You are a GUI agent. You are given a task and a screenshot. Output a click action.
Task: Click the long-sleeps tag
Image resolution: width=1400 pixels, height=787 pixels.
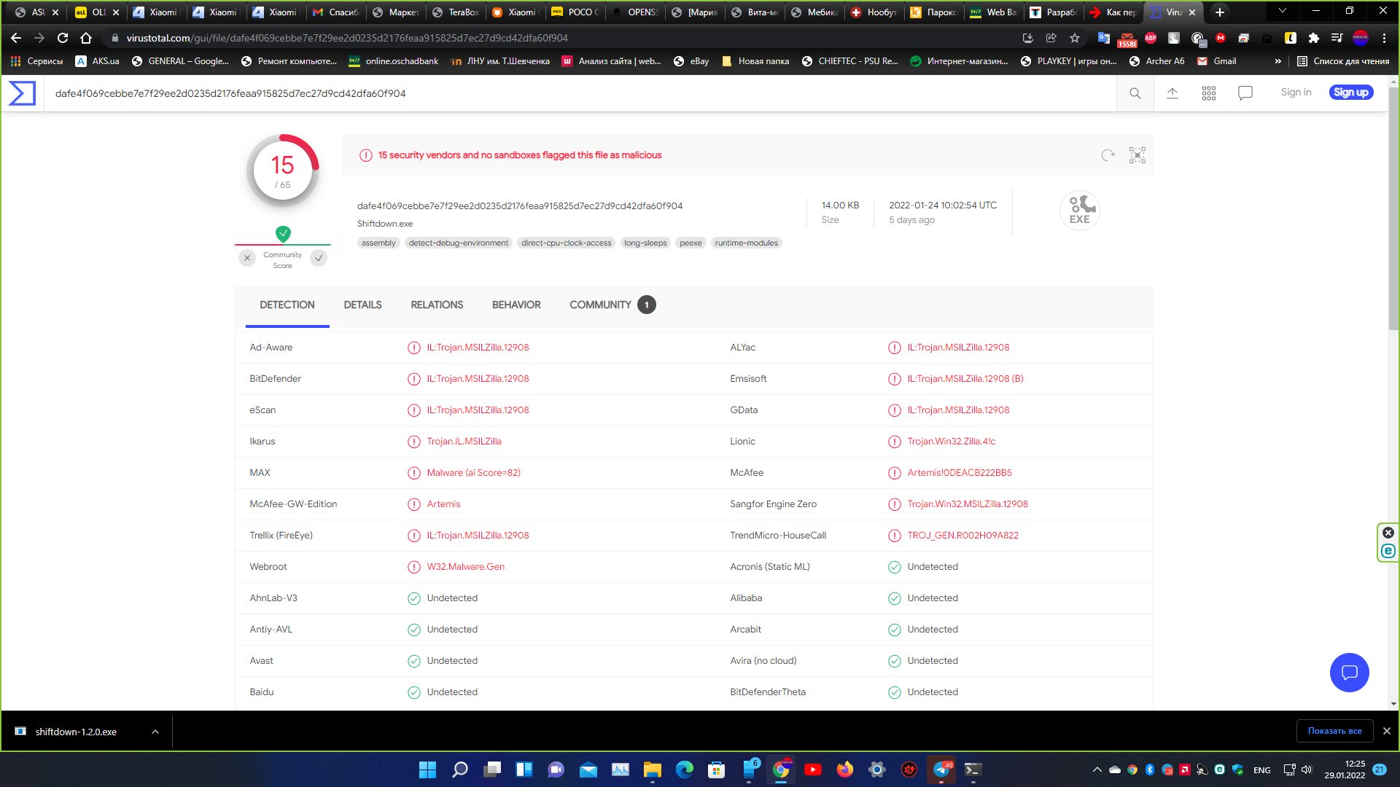point(645,243)
